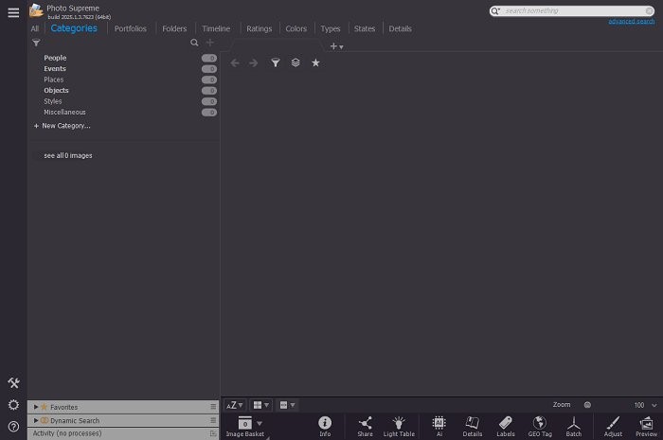663x440 pixels.
Task: Open the Image Basket dropdown arrow
Action: pos(260,423)
